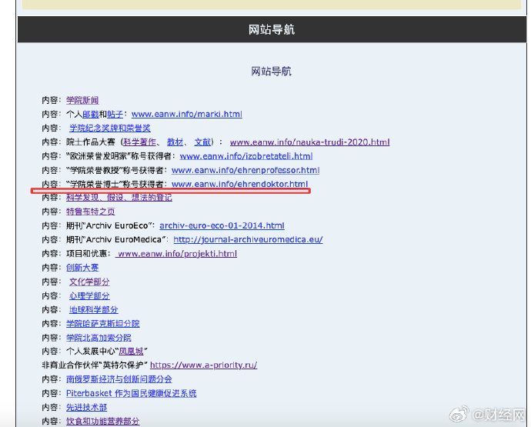Viewport: 531px width, 427px height.
Task: Open the journal-archiveuromedica.eu link
Action: coord(248,239)
